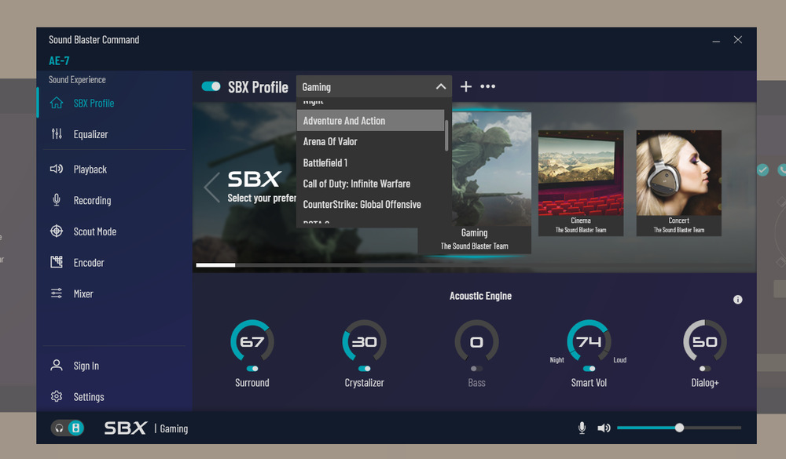Click the Playback speaker icon in sidebar
The height and width of the screenshot is (459, 786).
point(57,169)
